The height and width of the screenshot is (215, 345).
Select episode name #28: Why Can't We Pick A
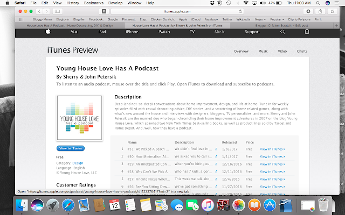click(x=149, y=171)
